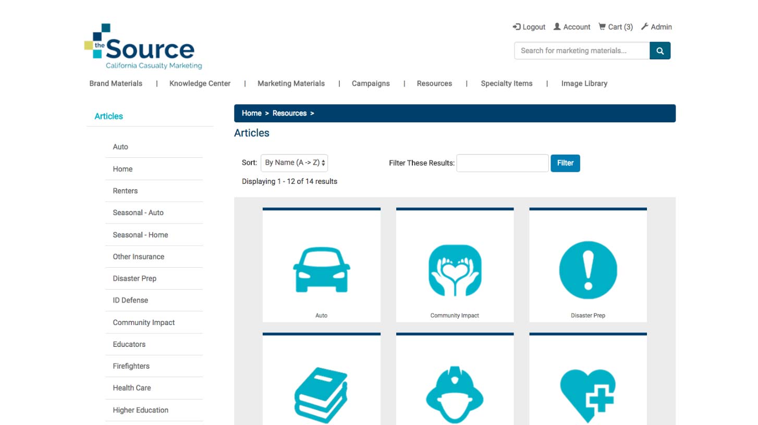
Task: Open the firefighter helmet icon tile
Action: click(455, 395)
